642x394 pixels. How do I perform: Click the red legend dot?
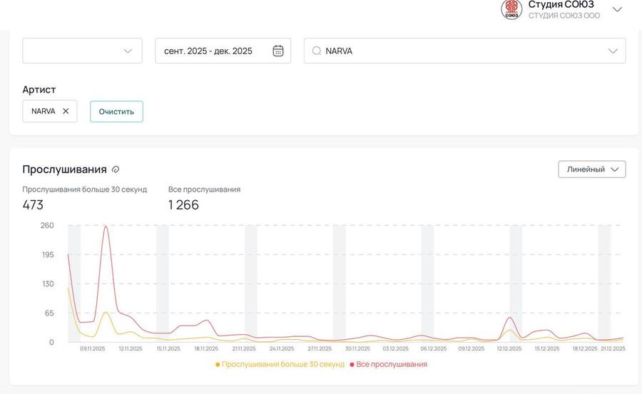coord(352,365)
